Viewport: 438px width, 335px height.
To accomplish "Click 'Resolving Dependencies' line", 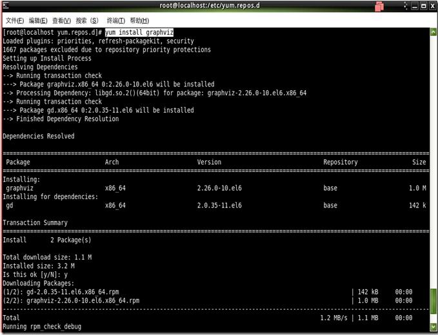I will click(x=40, y=67).
